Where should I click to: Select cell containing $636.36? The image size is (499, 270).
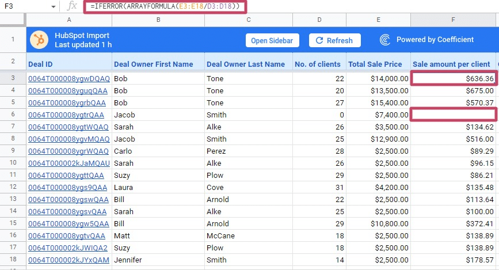tap(452, 78)
